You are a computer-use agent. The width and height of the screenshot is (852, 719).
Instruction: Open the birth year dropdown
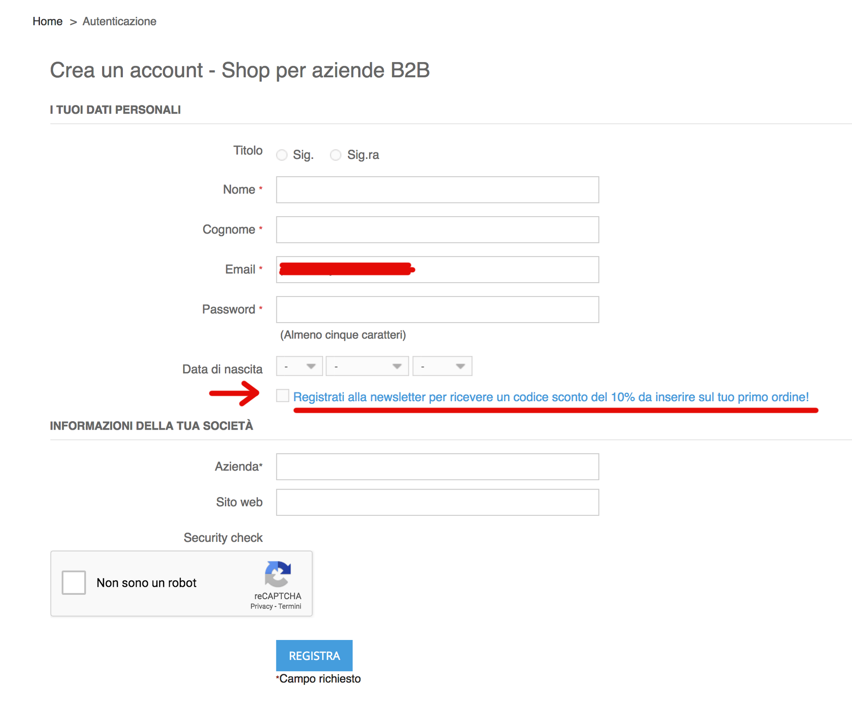pos(442,366)
